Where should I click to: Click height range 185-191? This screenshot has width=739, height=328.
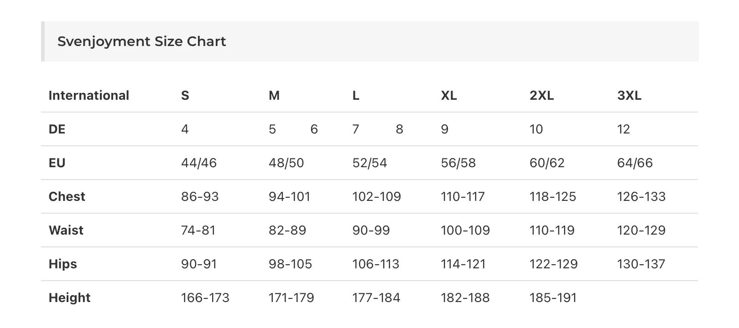coord(553,297)
